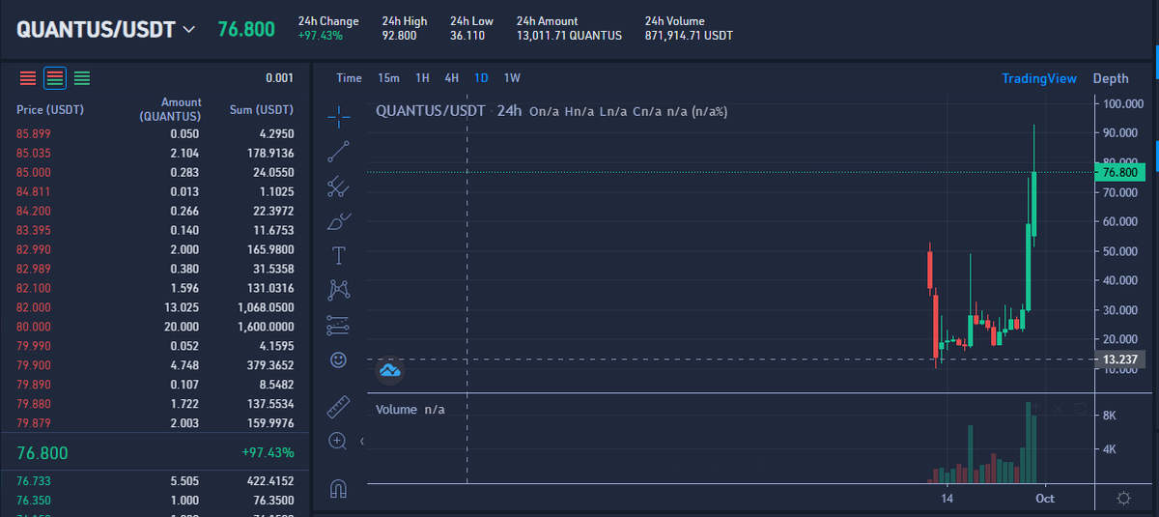Select the prediction and measurement tool
The image size is (1159, 517).
[x=339, y=325]
